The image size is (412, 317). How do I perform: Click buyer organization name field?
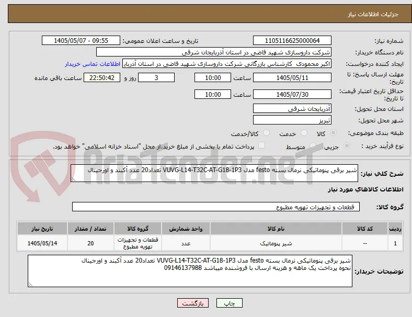coord(214,52)
